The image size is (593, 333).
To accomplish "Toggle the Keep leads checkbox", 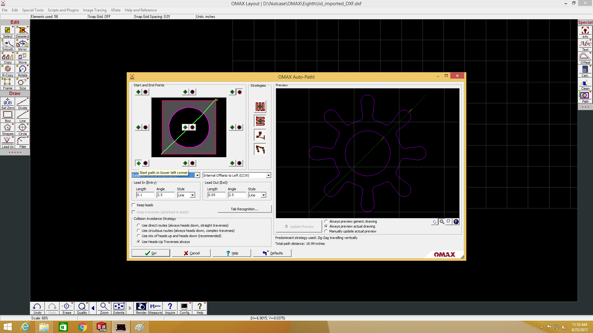I will click(x=133, y=205).
